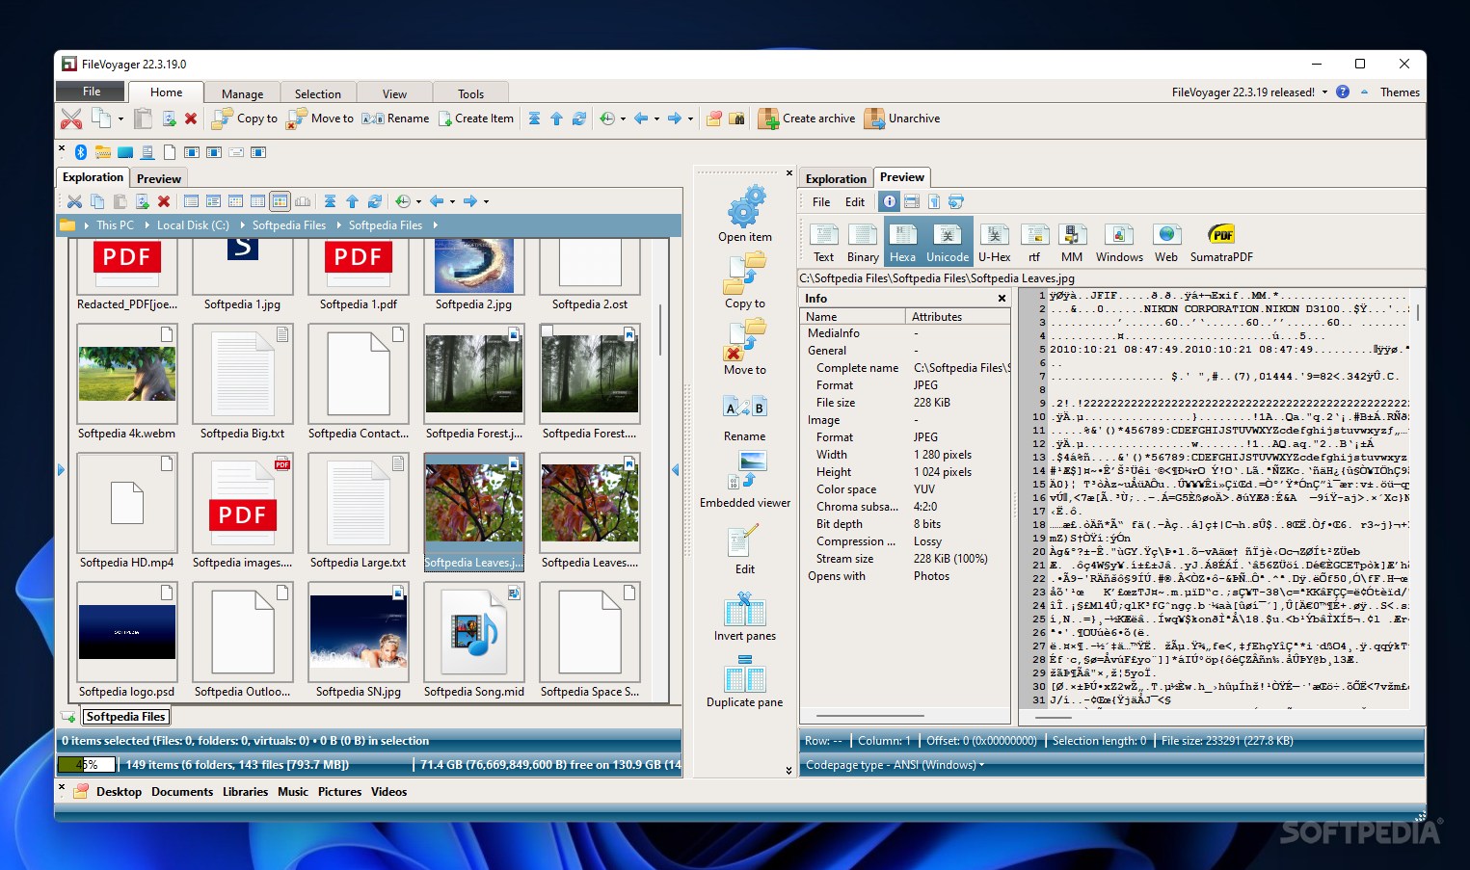Select the U-Hex viewer mode

(994, 243)
